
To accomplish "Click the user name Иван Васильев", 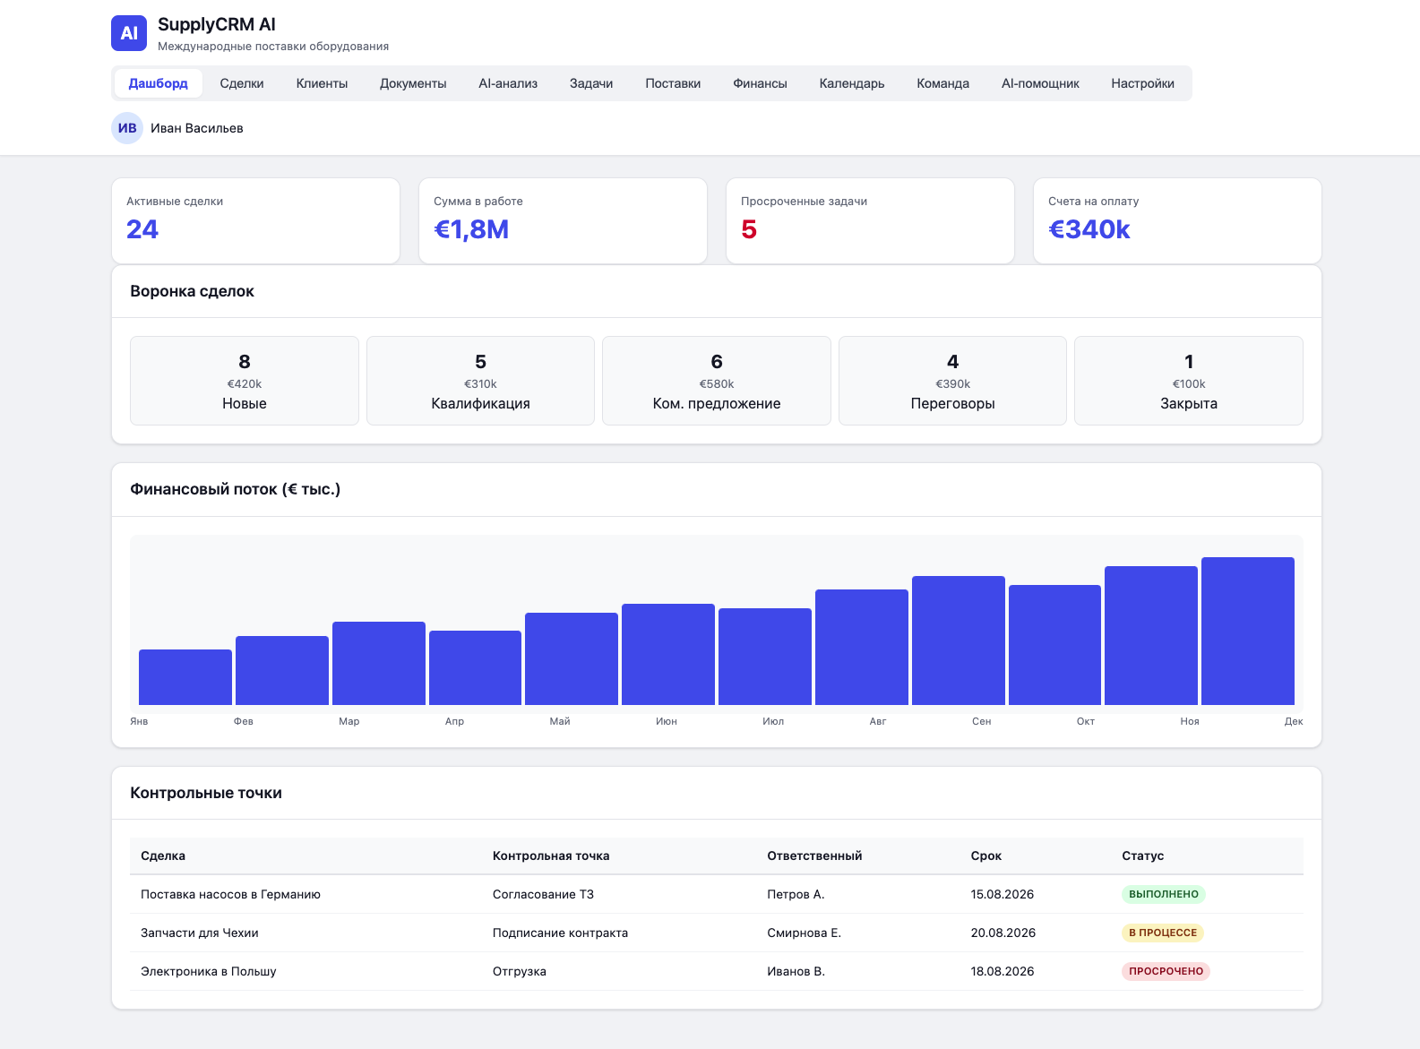I will click(x=197, y=128).
